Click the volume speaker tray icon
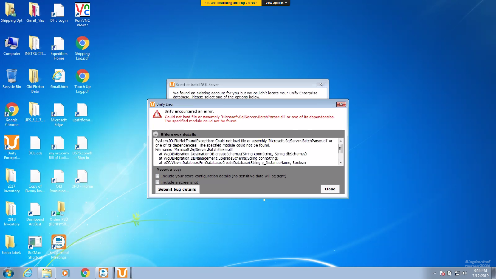The width and height of the screenshot is (496, 279). [x=464, y=273]
